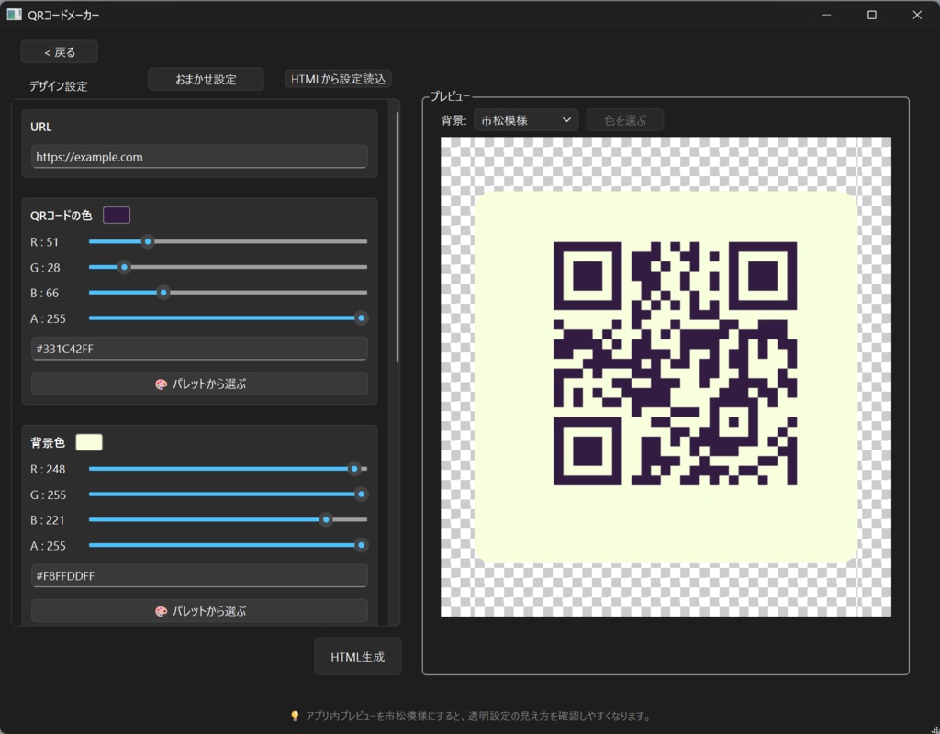Click the QRコードの色 purple swatch

[x=117, y=215]
